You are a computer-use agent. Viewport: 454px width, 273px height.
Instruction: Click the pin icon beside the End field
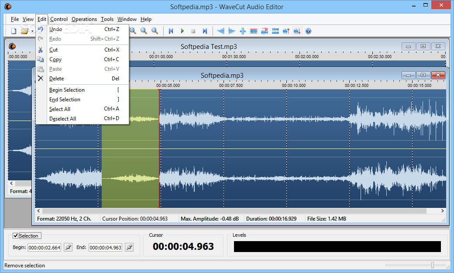point(129,247)
